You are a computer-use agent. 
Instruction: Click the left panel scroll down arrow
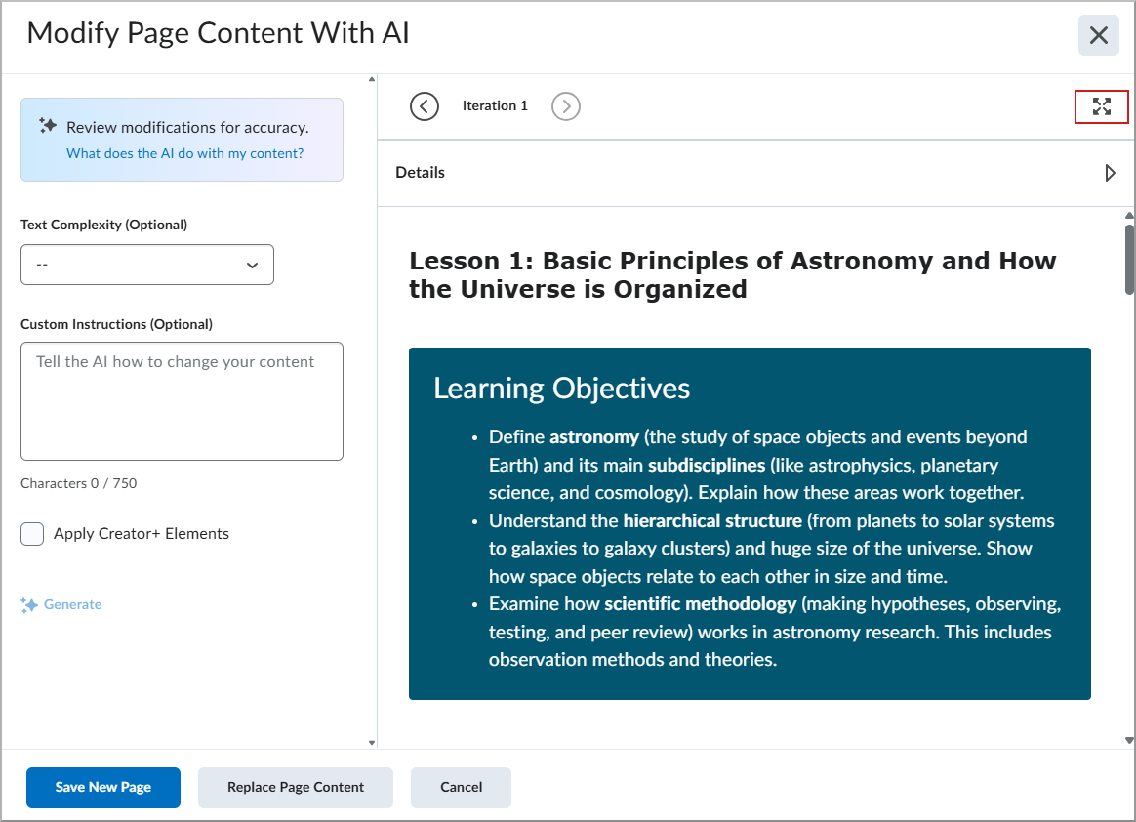372,743
